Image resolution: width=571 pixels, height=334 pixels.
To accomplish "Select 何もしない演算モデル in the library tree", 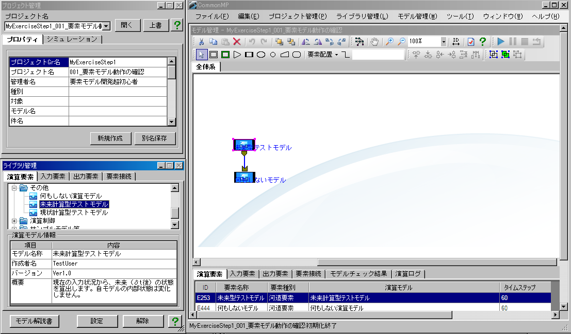I will coord(71,196).
